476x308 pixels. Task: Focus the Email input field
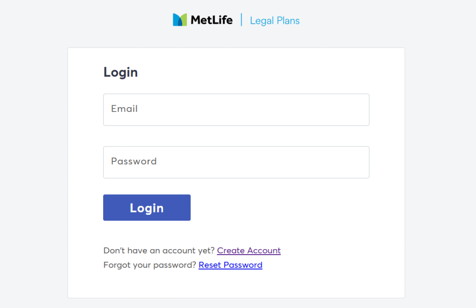point(236,109)
